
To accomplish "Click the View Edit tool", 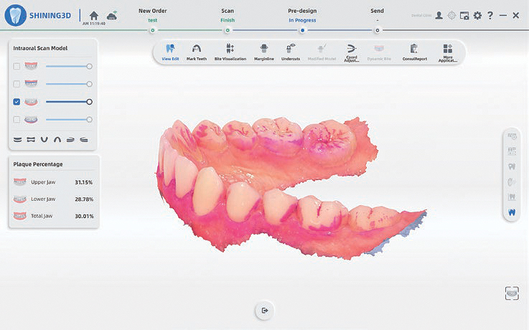I will pos(170,52).
